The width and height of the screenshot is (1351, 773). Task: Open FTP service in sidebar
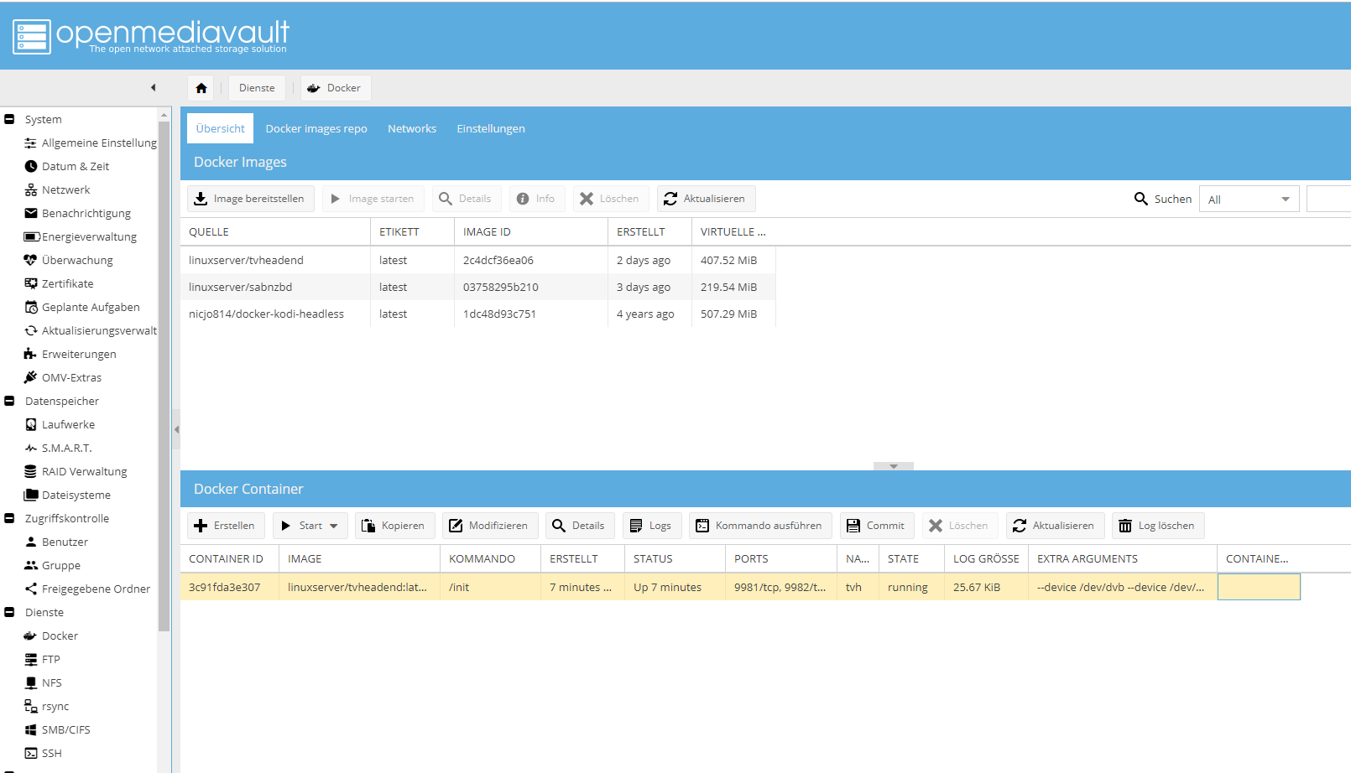42,659
